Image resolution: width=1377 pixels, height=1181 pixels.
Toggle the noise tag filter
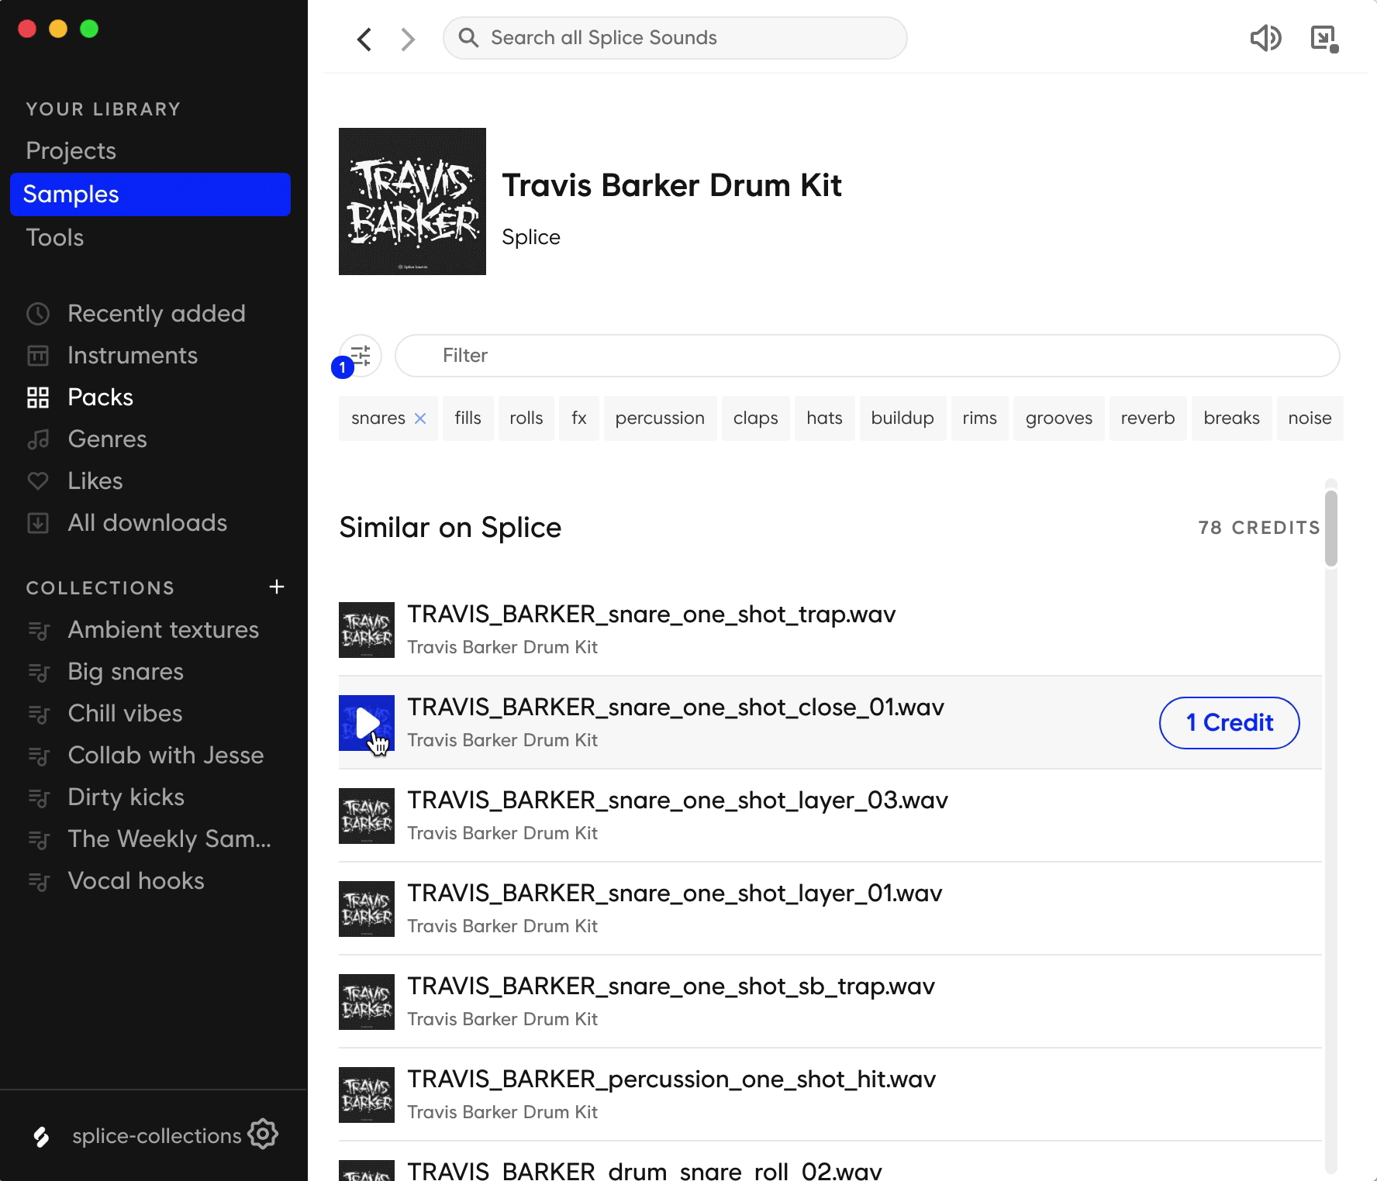(x=1310, y=418)
